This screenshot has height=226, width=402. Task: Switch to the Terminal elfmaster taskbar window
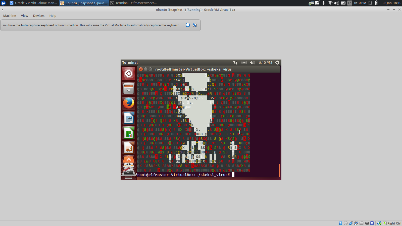pyautogui.click(x=134, y=3)
